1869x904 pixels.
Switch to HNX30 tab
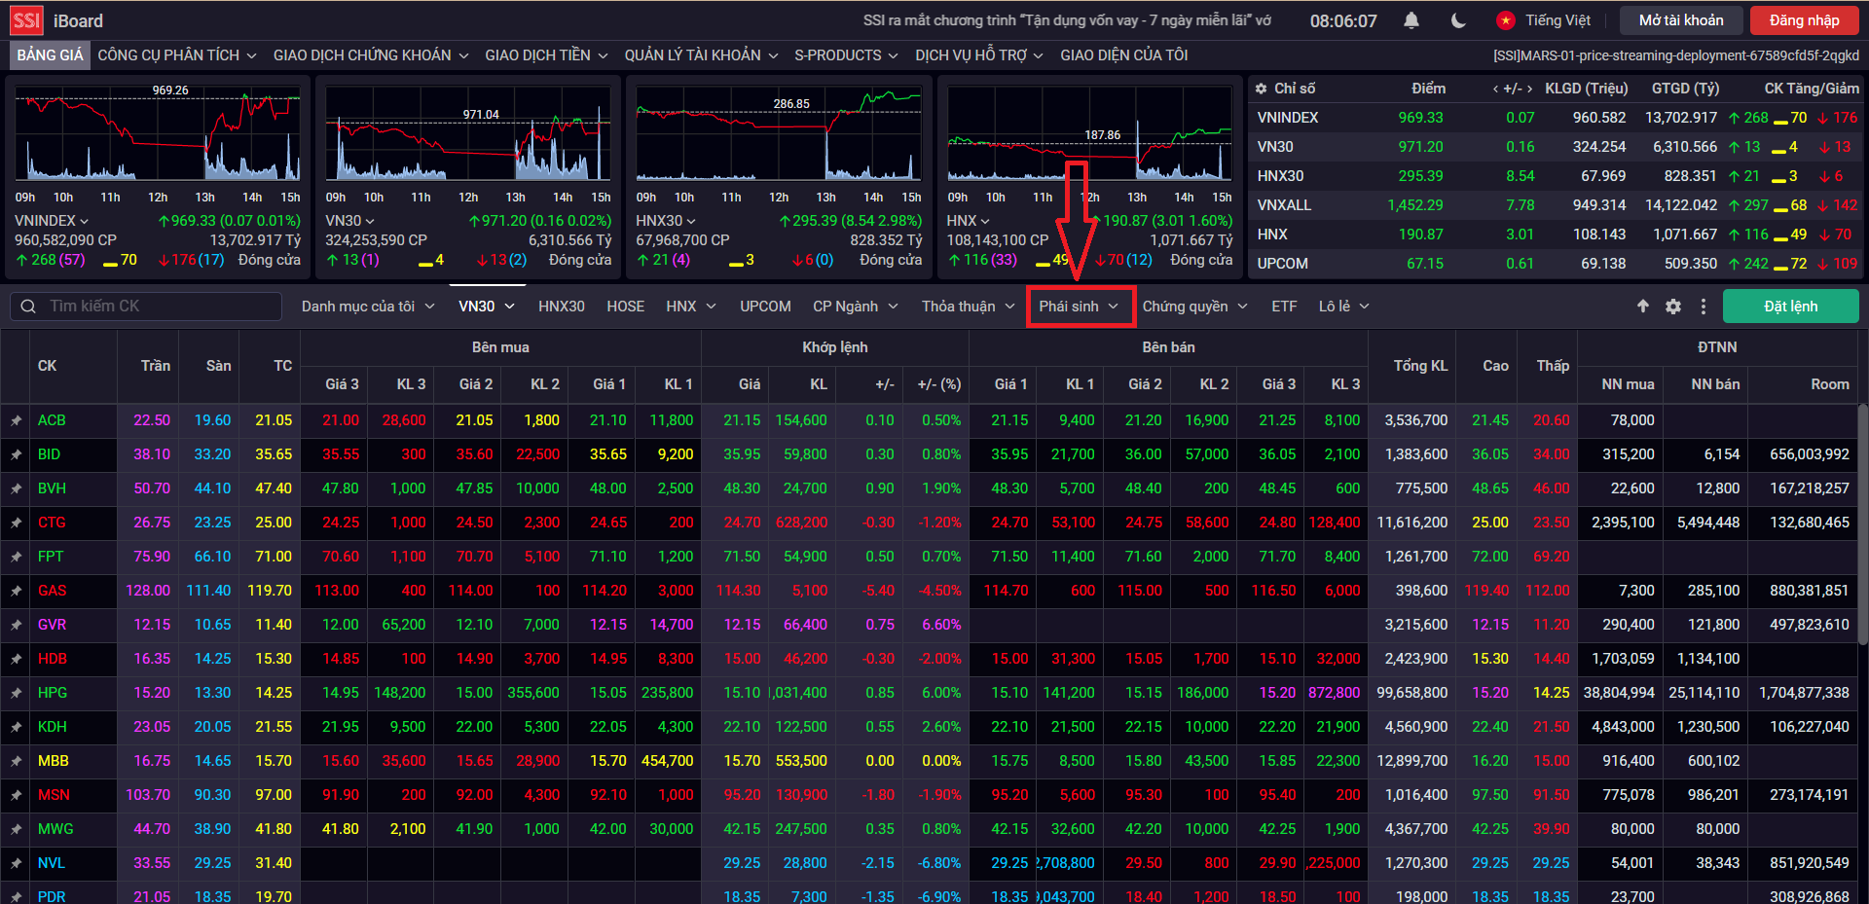click(x=562, y=307)
